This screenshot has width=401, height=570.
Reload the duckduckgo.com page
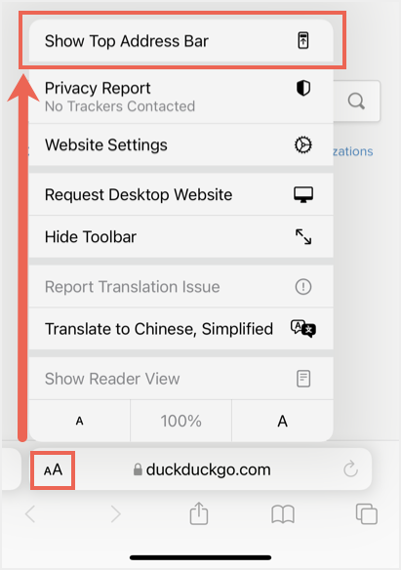pos(350,468)
